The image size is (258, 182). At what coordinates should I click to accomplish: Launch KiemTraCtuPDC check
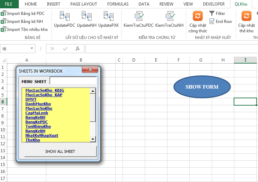(139, 19)
